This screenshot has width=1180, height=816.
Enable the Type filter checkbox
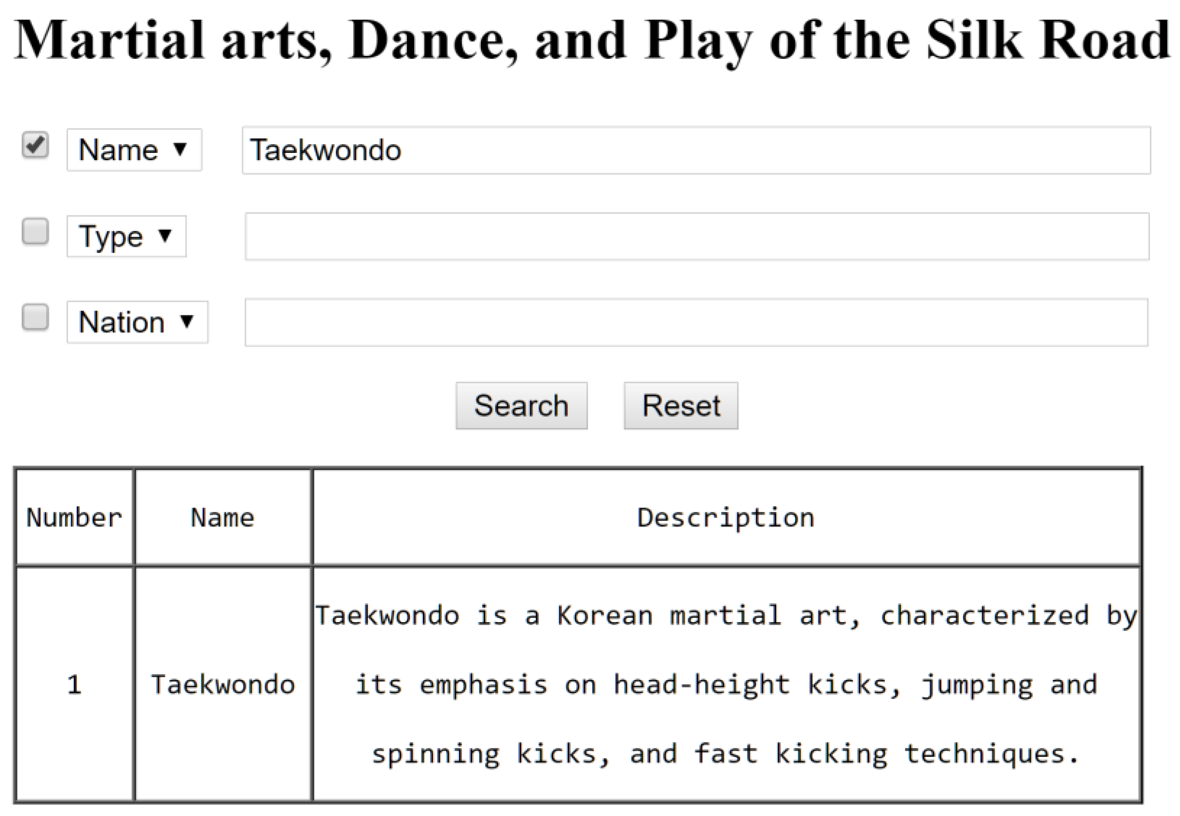(35, 231)
